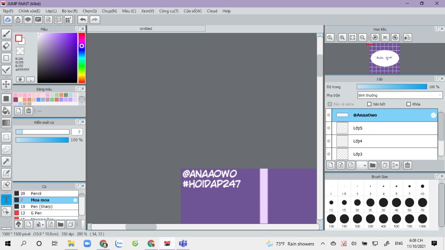The width and height of the screenshot is (445, 250).
Task: Select the Bucket fill tool
Action: pos(6,111)
